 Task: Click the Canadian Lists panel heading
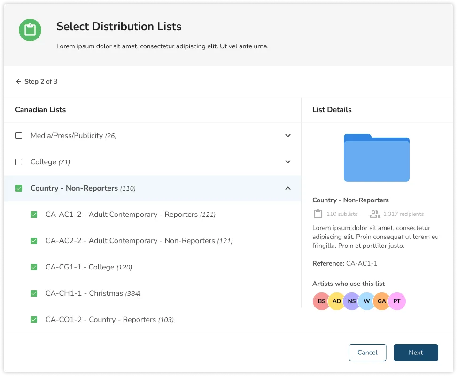point(40,110)
